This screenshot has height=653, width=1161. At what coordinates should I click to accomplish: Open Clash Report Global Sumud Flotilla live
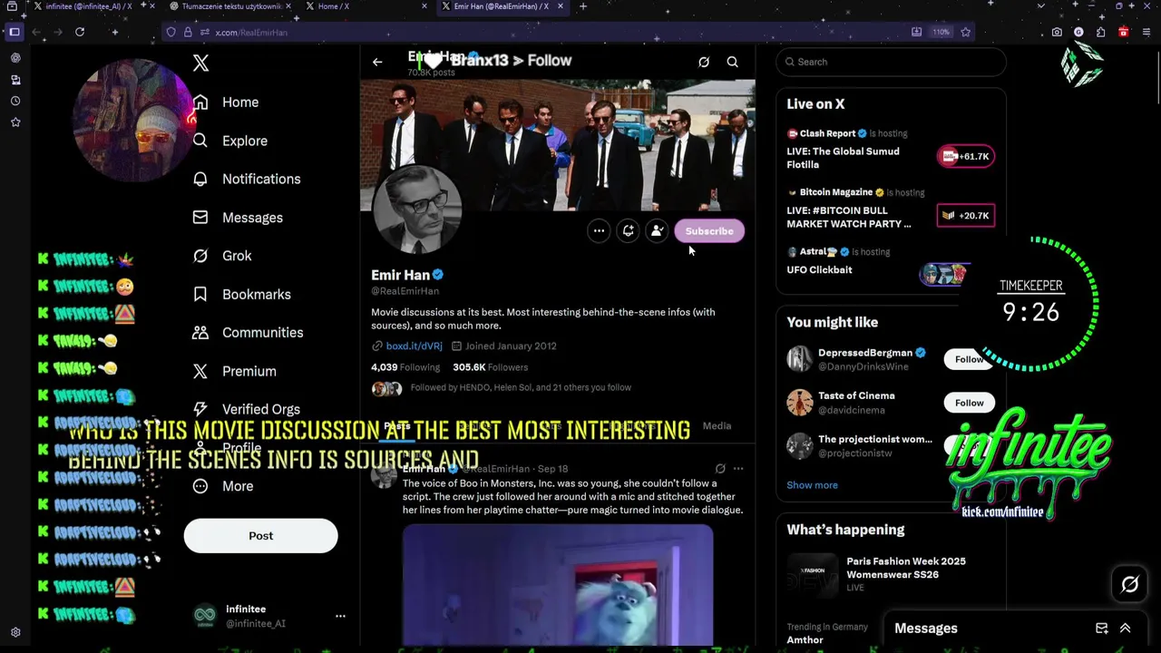[x=891, y=150]
